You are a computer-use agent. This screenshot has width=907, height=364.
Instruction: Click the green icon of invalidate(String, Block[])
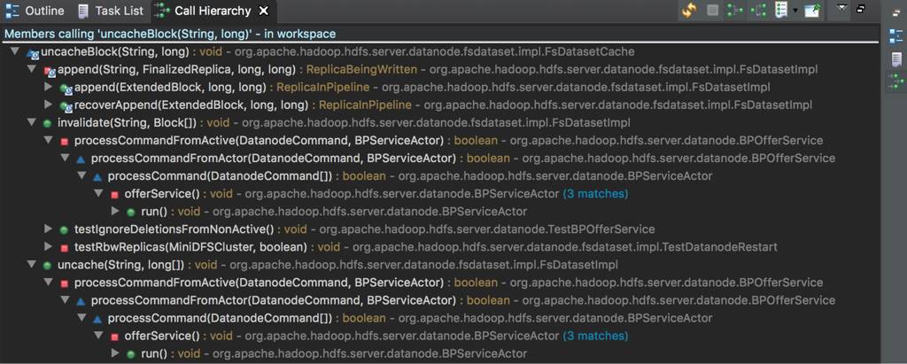(x=48, y=123)
